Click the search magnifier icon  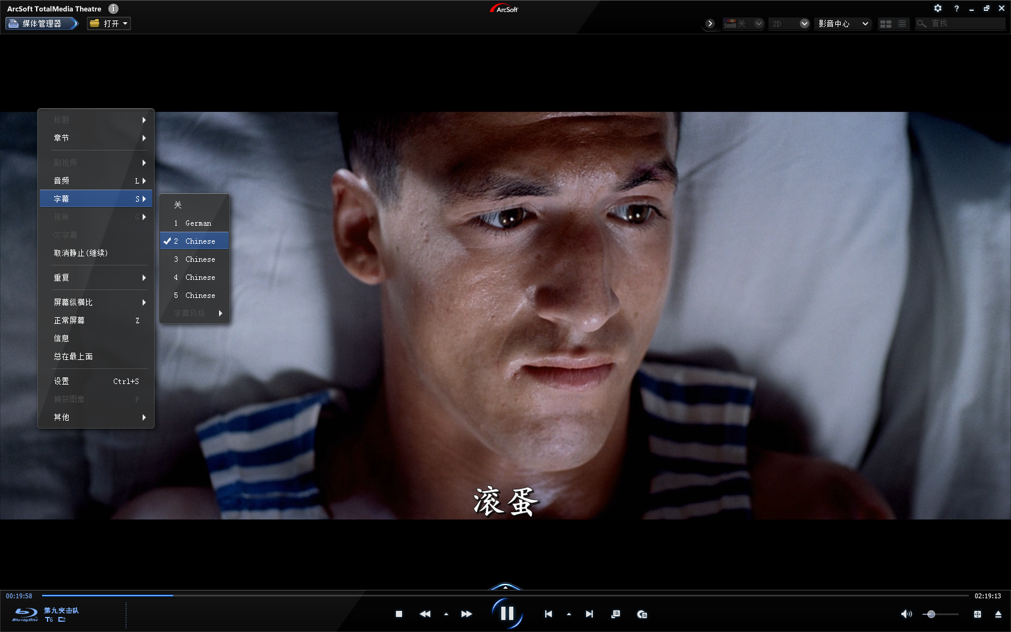(x=921, y=23)
